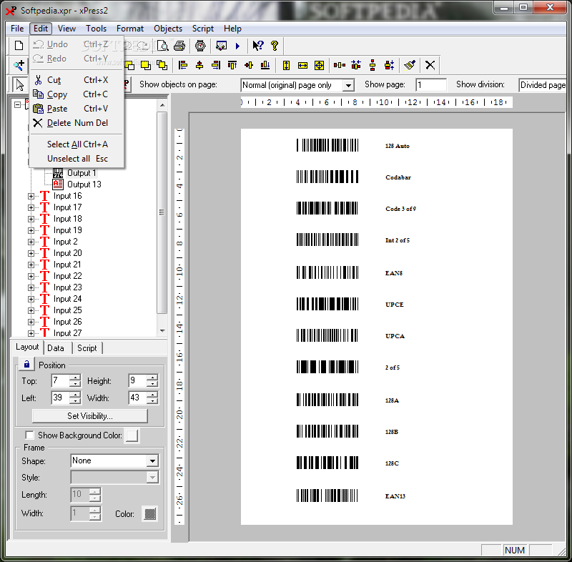Click the Print icon
572x562 pixels.
tap(179, 46)
